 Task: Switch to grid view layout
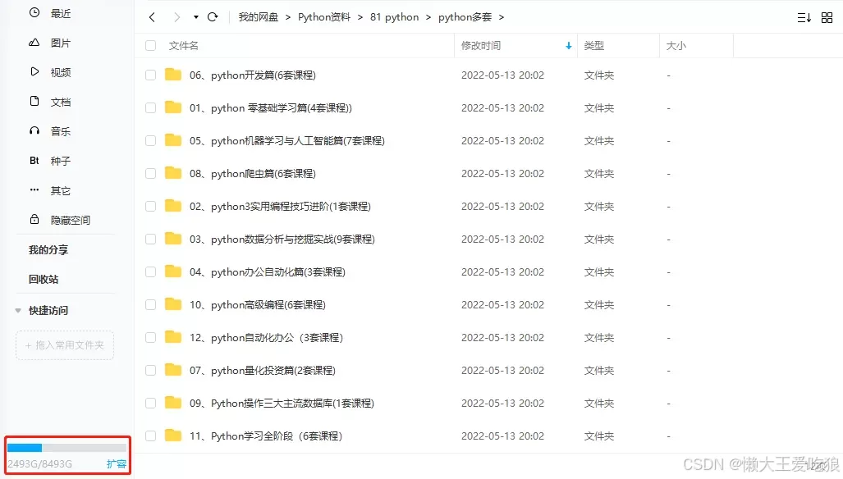(827, 16)
